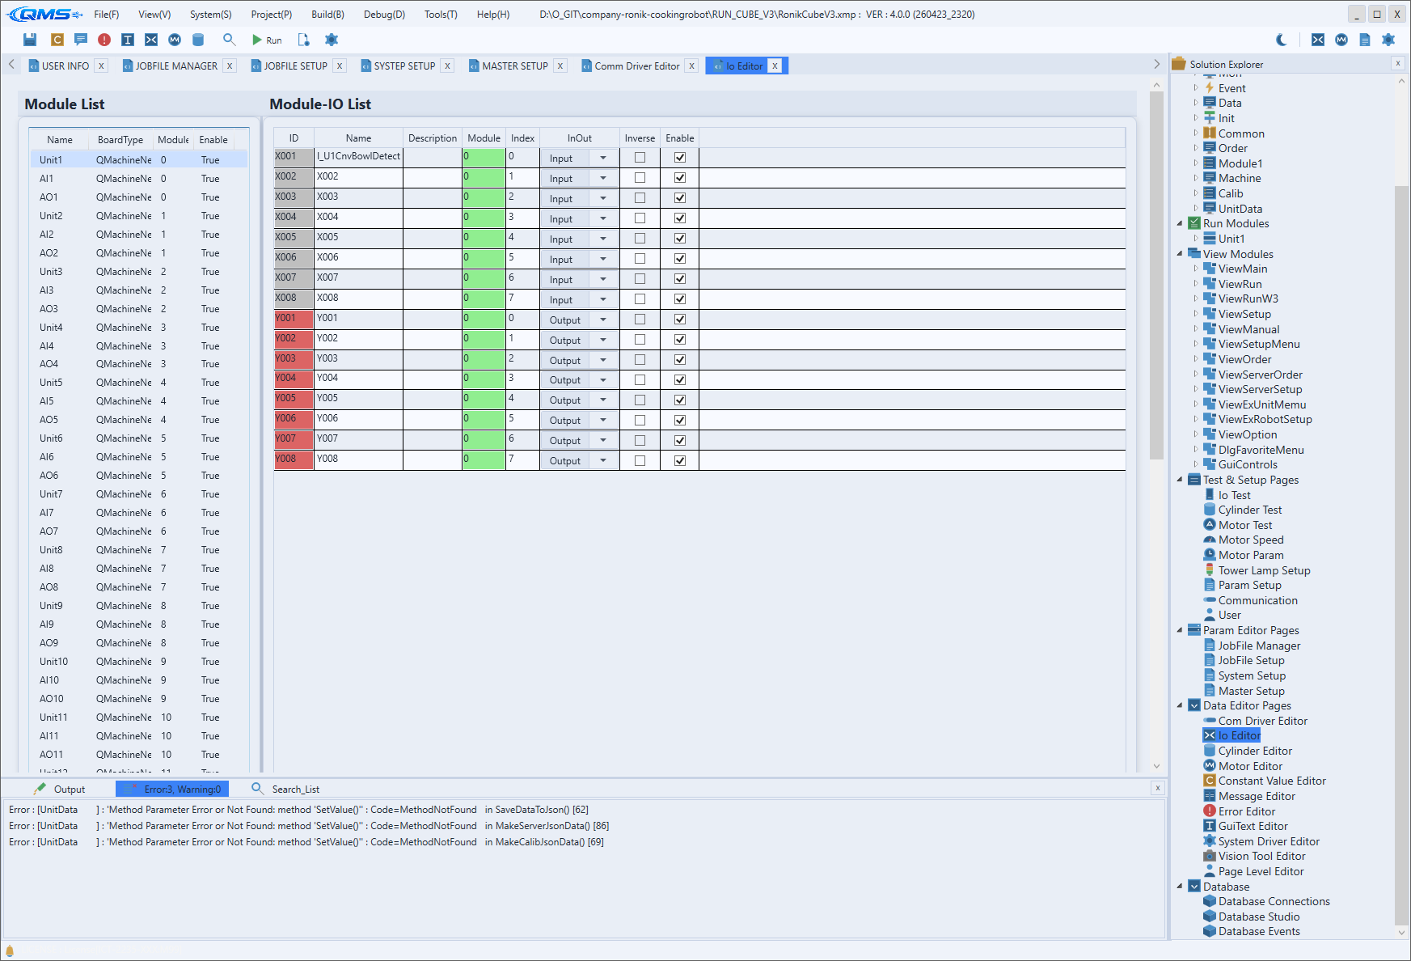Viewport: 1411px width, 961px height.
Task: Uncheck the Enable box for Y005
Action: pyautogui.click(x=680, y=400)
